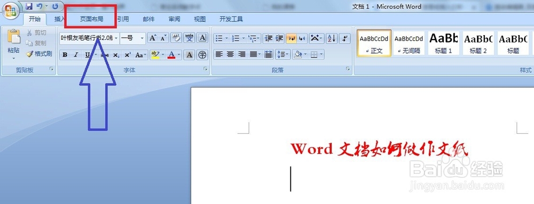The width and height of the screenshot is (534, 204).
Task: Toggle right-to-left text direction
Action: [x=302, y=38]
